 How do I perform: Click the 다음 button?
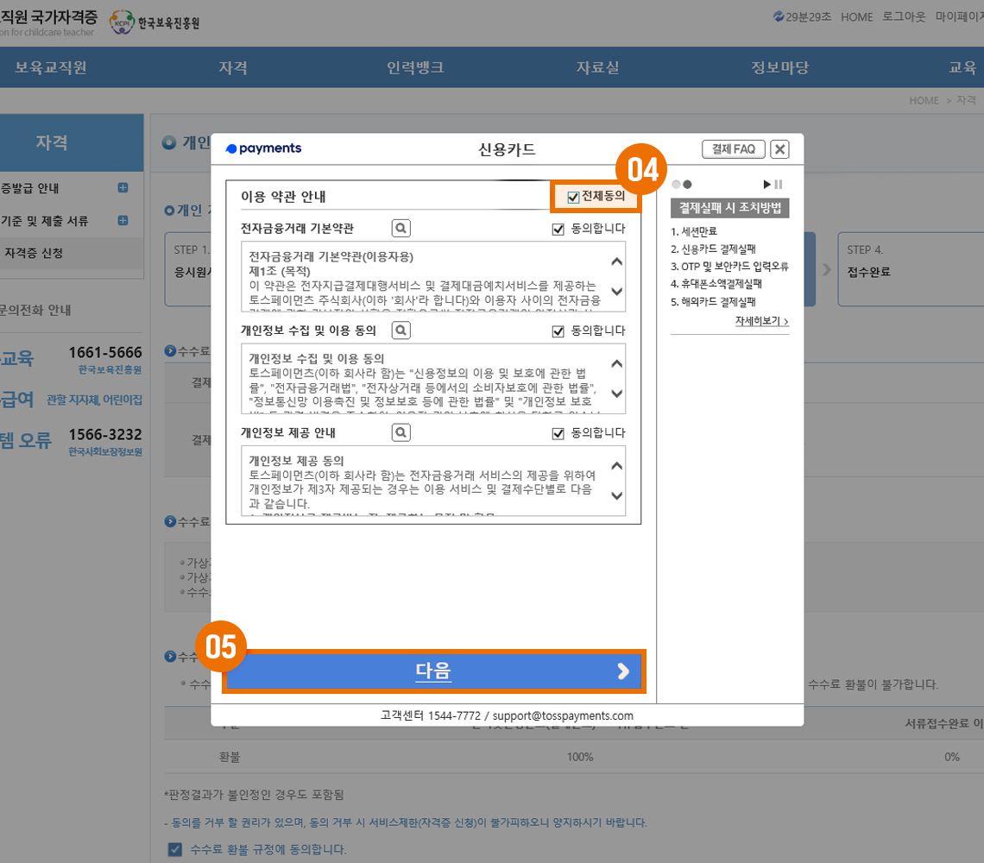(433, 672)
